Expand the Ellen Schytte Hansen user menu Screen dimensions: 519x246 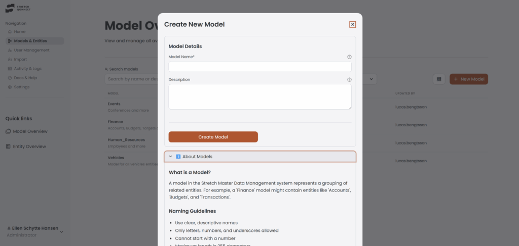(x=61, y=232)
